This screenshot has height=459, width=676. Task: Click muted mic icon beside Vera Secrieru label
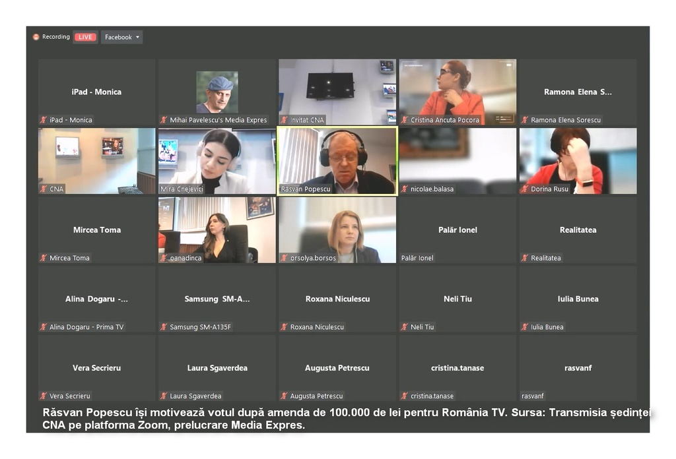[44, 396]
